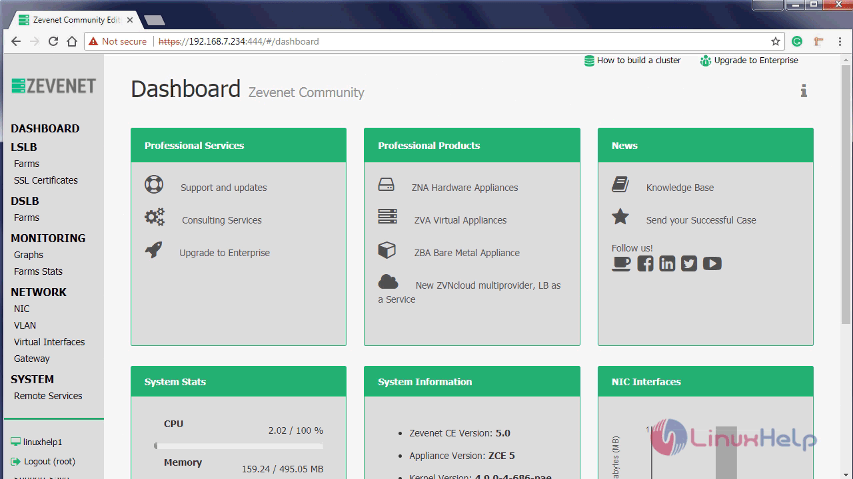Open Upgrade to Enterprise top link
853x479 pixels.
click(756, 61)
